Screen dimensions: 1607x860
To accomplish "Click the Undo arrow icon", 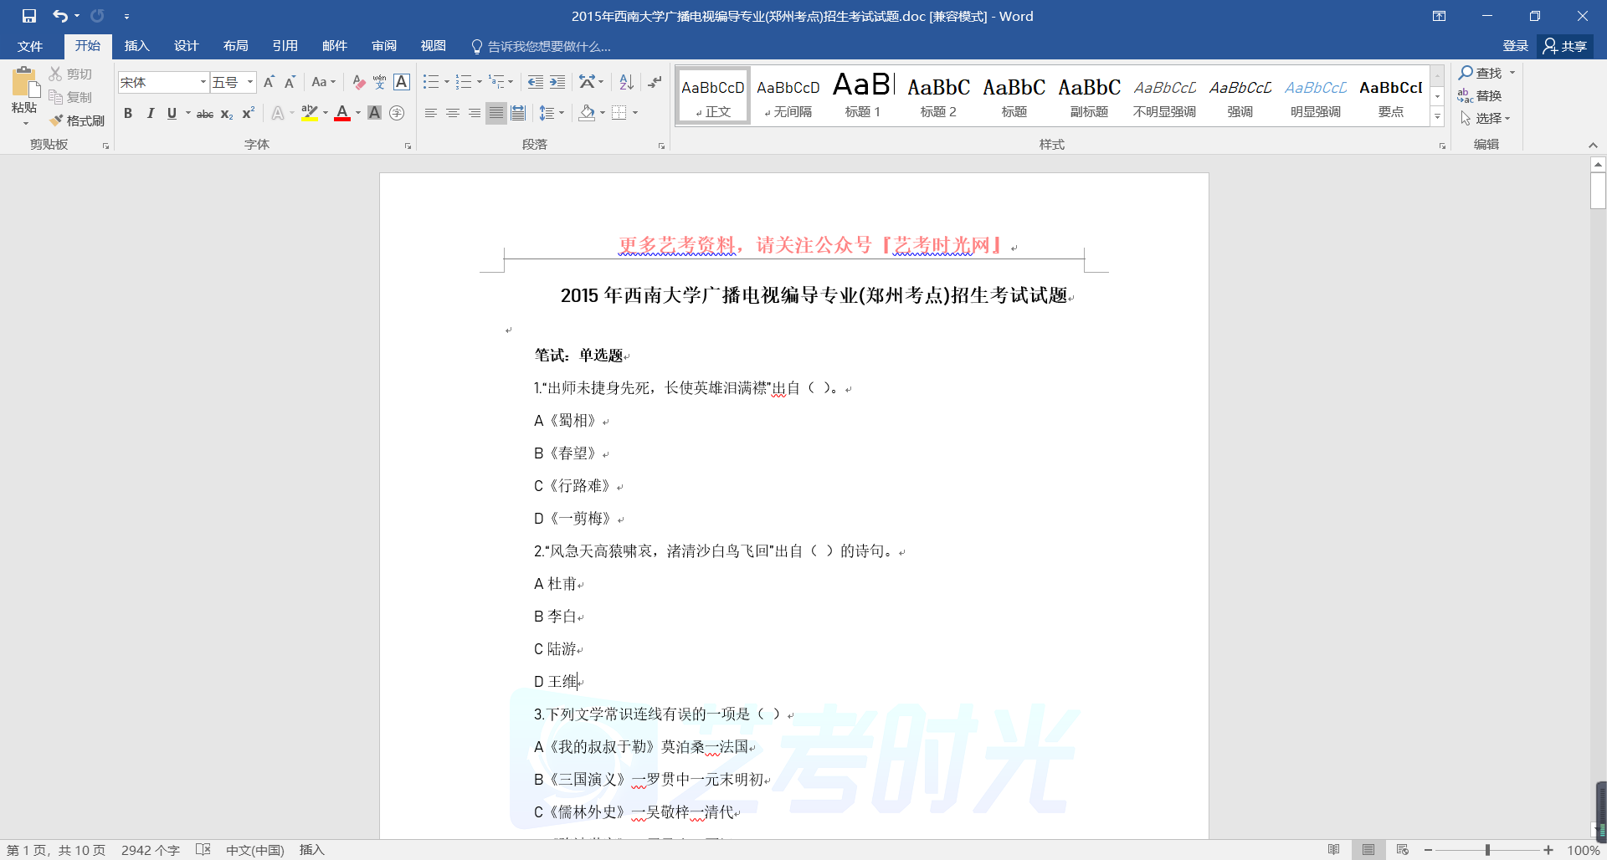I will (x=59, y=16).
